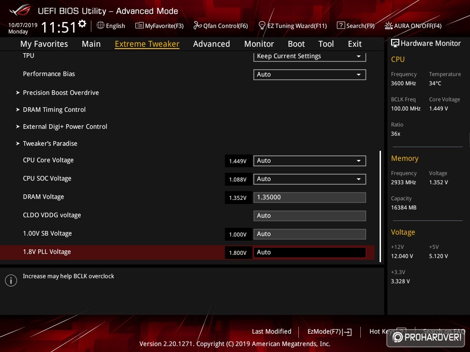Select the 1.00V SB Voltage label
The width and height of the screenshot is (470, 352).
tap(47, 233)
